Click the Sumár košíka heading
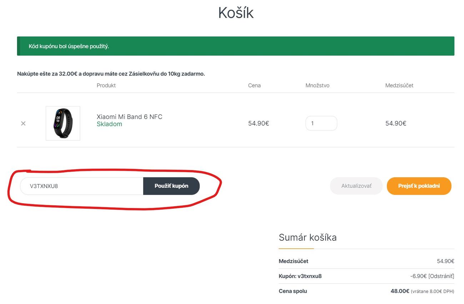The width and height of the screenshot is (464, 304). point(307,238)
